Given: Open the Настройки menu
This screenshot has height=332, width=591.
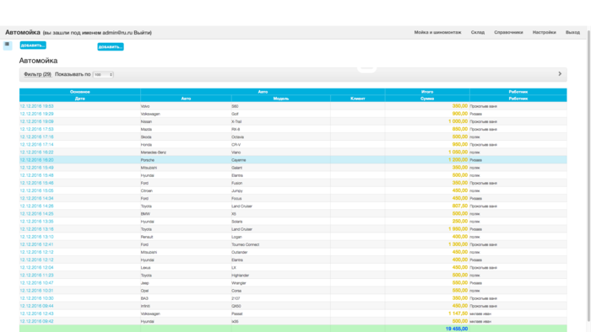Looking at the screenshot, I should pyautogui.click(x=545, y=32).
